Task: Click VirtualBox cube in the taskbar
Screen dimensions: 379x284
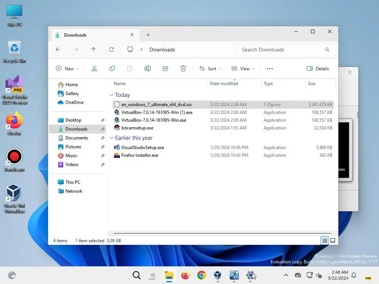Action: (x=218, y=275)
